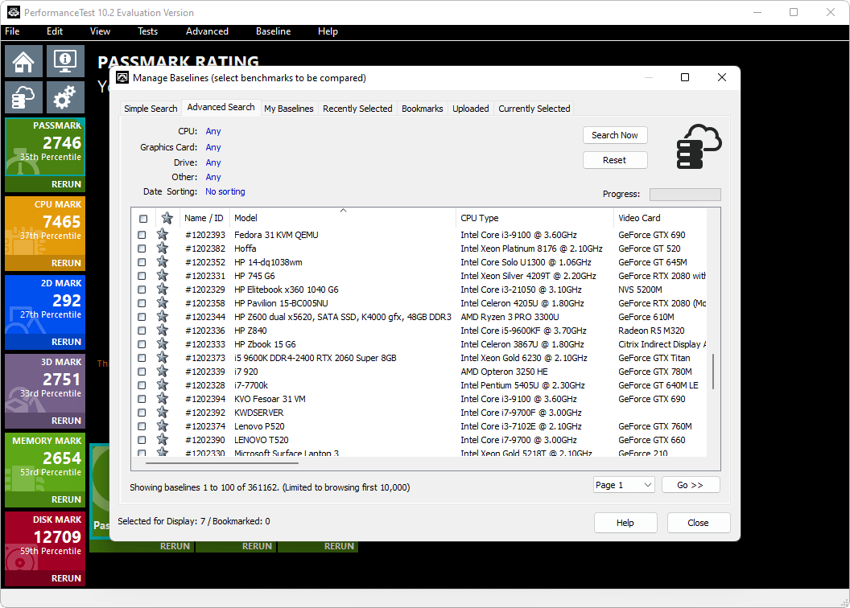Bookmark the i7-7700k baseline
Image resolution: width=850 pixels, height=608 pixels.
pos(162,385)
